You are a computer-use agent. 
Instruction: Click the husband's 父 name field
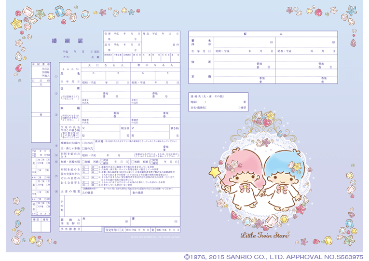coord(100,128)
